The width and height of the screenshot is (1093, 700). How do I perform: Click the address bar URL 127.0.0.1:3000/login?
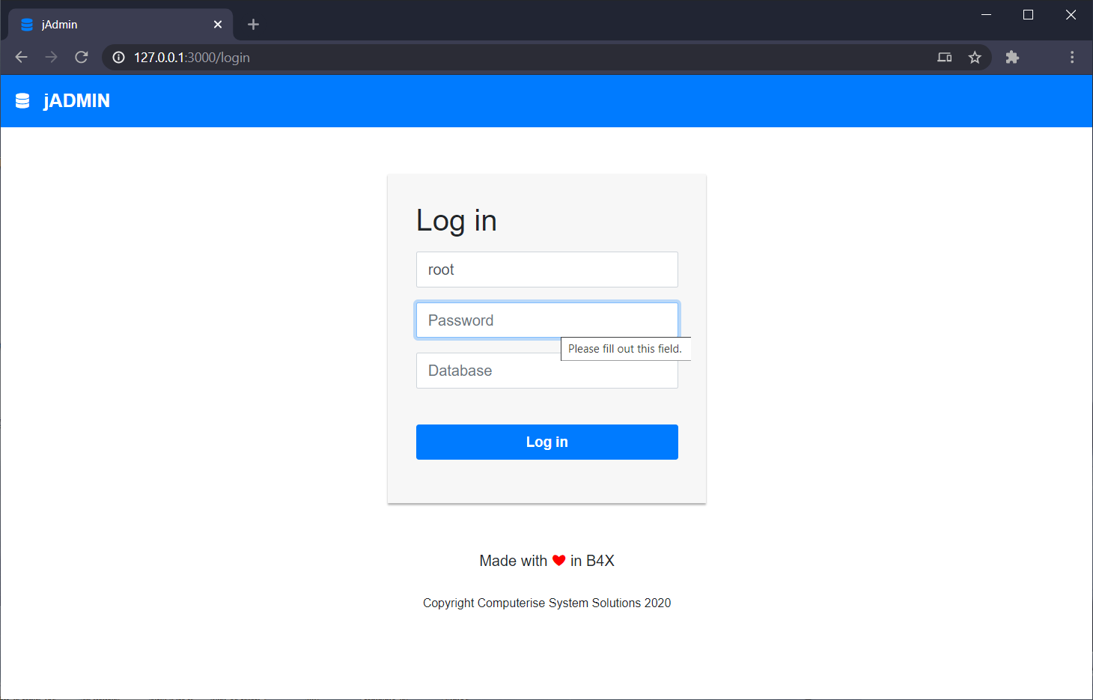[192, 58]
